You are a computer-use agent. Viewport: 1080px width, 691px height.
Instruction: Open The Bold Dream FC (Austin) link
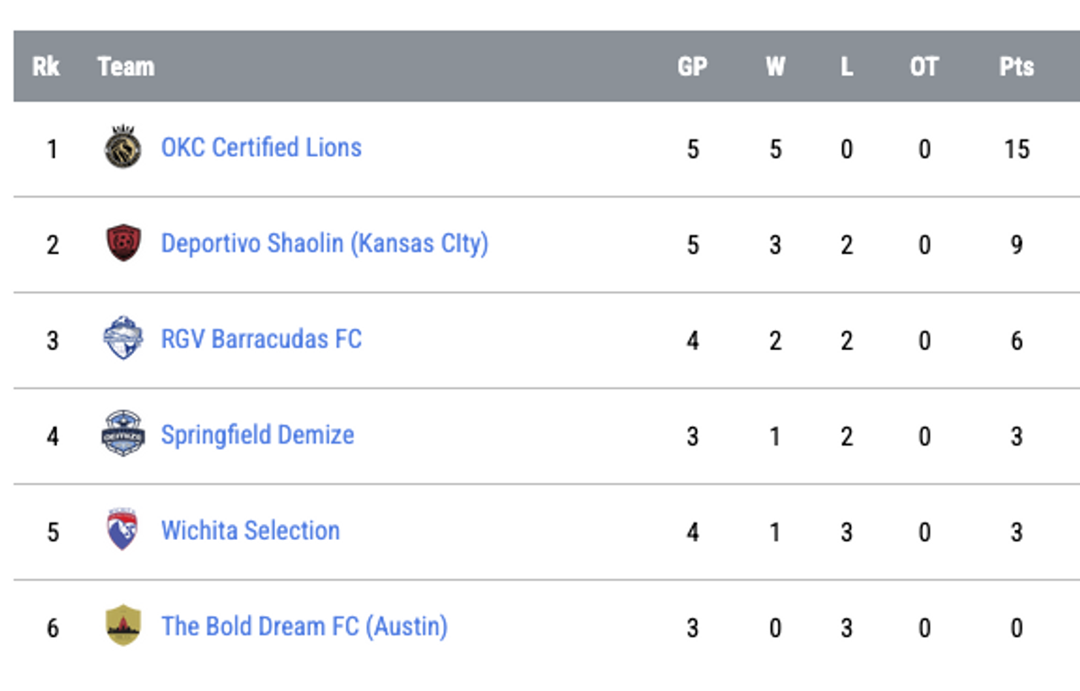point(304,626)
